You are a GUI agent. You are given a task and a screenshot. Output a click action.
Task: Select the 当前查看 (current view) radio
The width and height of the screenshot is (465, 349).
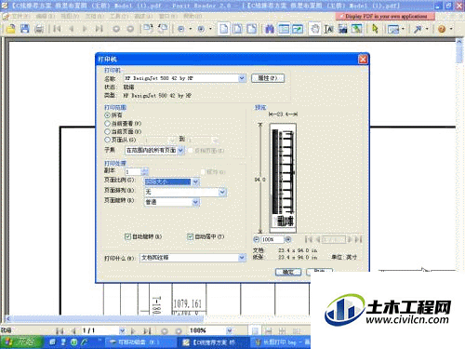pyautogui.click(x=108, y=124)
